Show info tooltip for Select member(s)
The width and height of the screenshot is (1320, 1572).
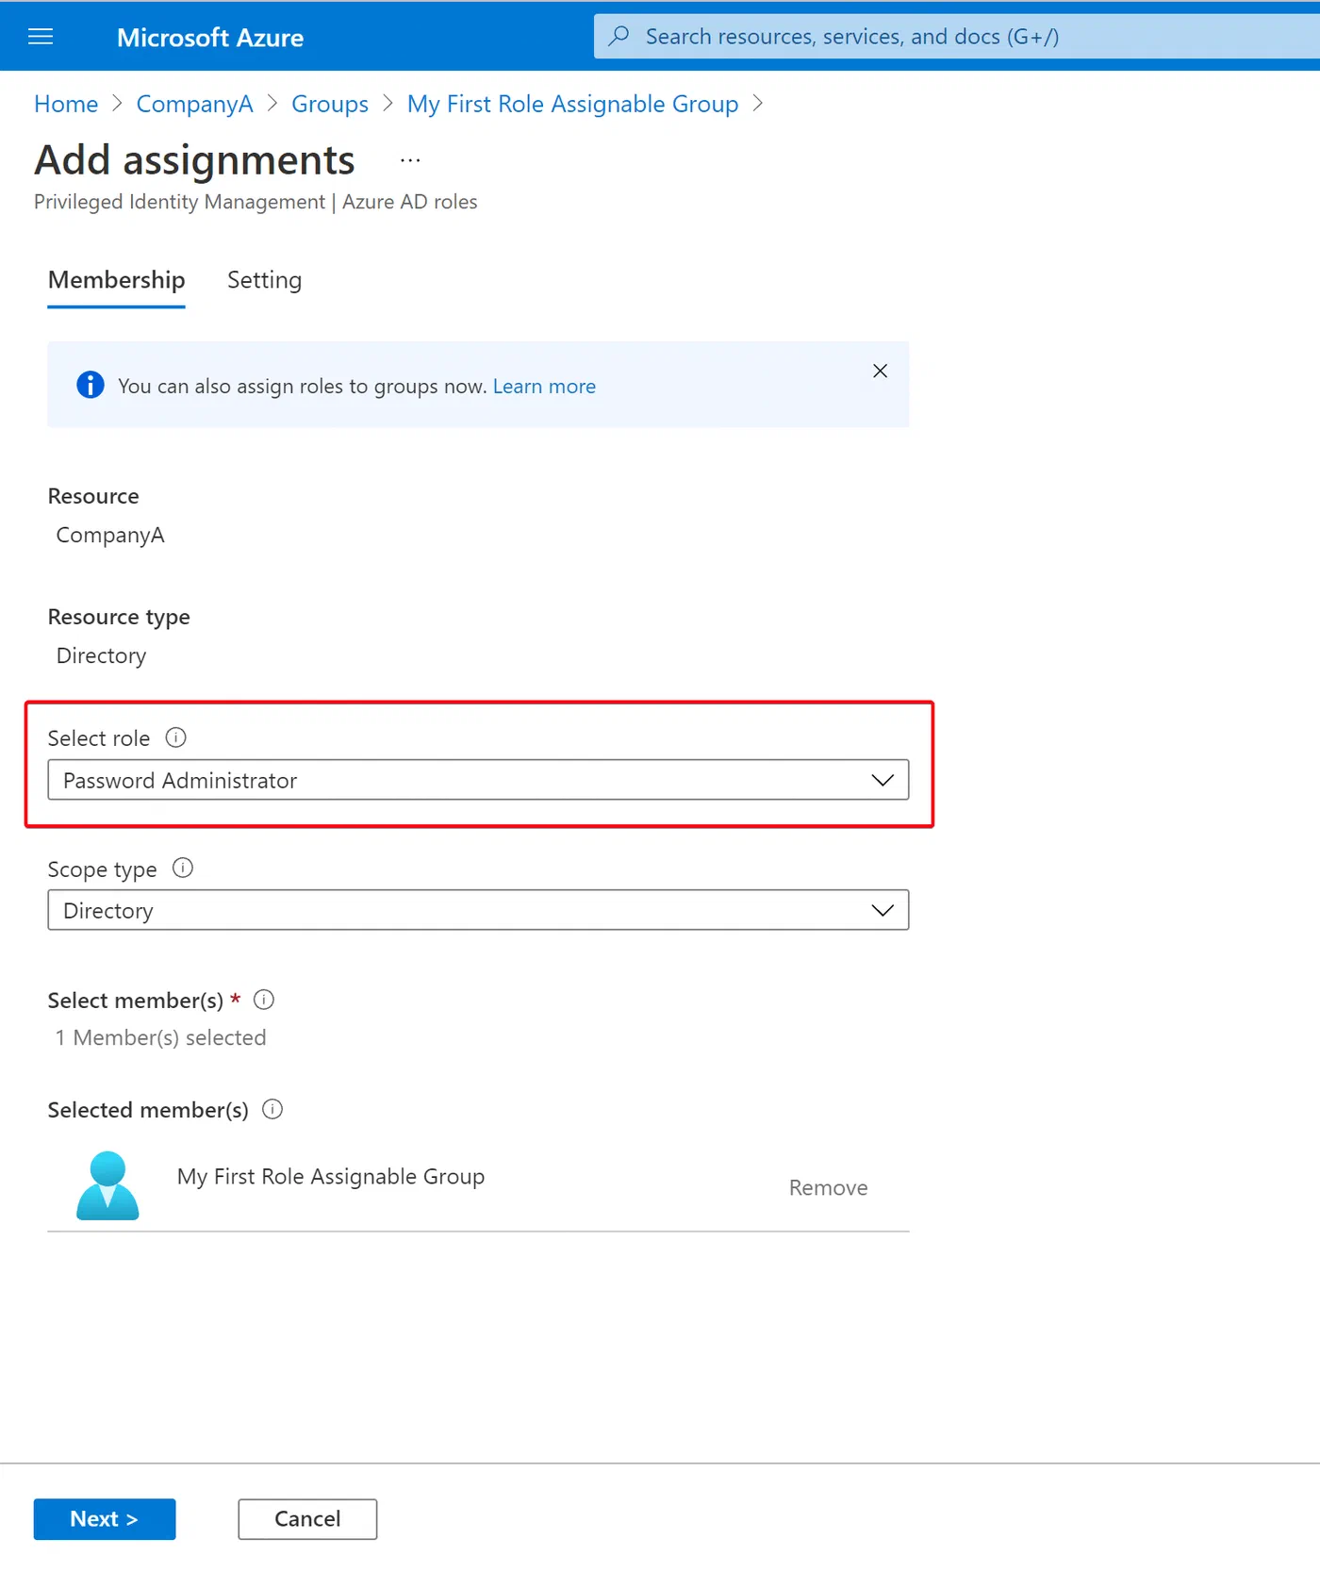click(x=264, y=1000)
